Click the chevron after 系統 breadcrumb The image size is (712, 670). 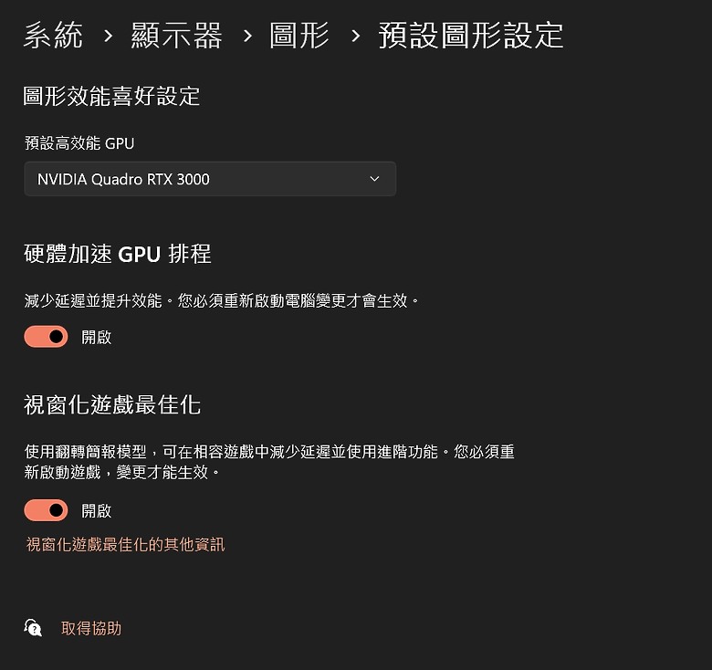[x=109, y=37]
